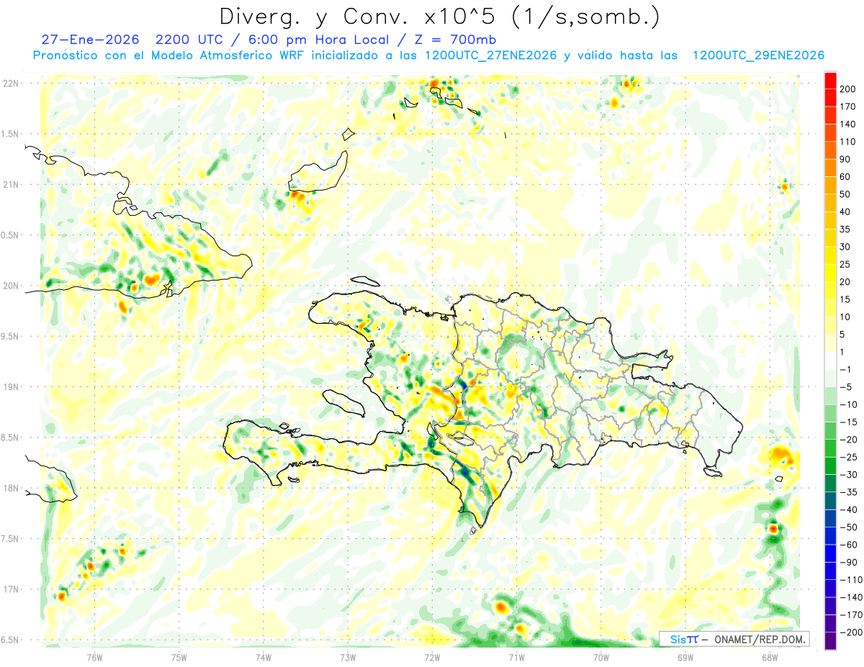Image resolution: width=864 pixels, height=667 pixels.
Task: Click the '-140' color bar label
Action: tap(852, 597)
